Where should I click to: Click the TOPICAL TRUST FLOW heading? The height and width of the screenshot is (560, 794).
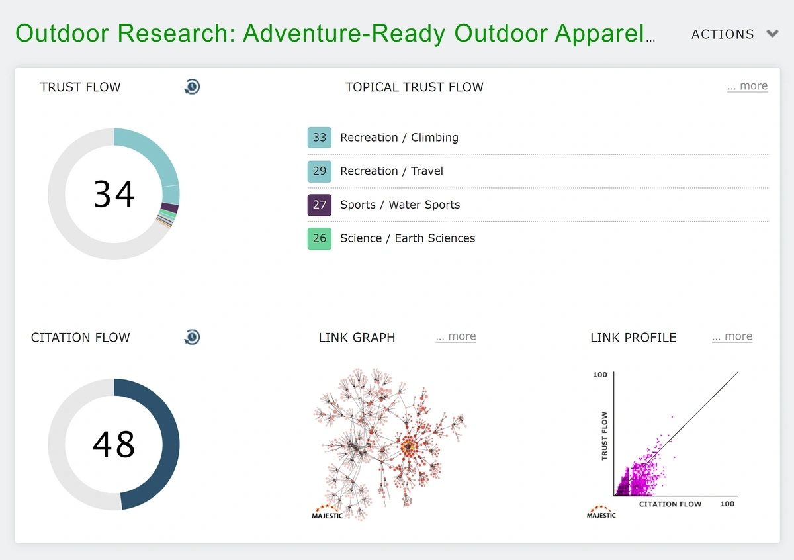click(x=414, y=87)
